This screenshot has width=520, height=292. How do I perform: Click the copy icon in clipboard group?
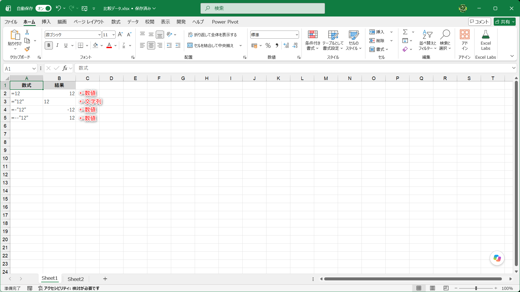coord(27,41)
